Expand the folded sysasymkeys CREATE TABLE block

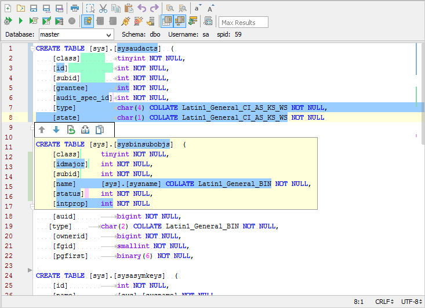pos(30,270)
